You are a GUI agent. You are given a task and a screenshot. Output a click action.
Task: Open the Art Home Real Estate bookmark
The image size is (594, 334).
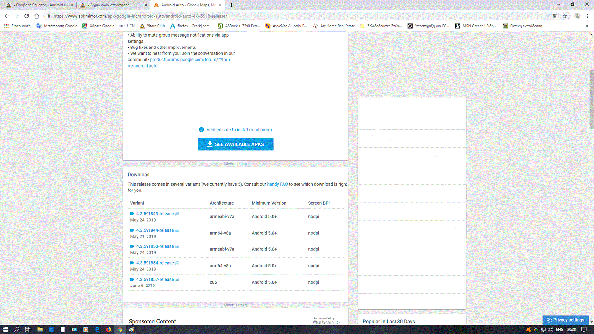[x=334, y=26]
